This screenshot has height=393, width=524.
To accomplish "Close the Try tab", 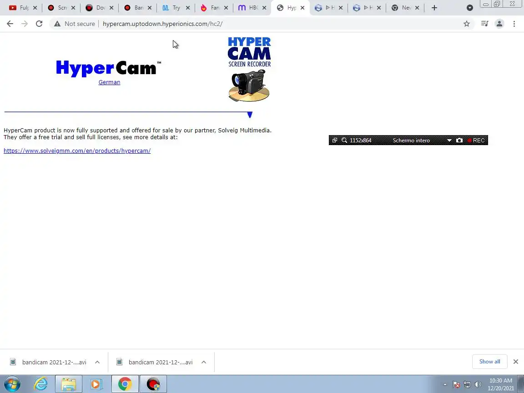I will (188, 8).
